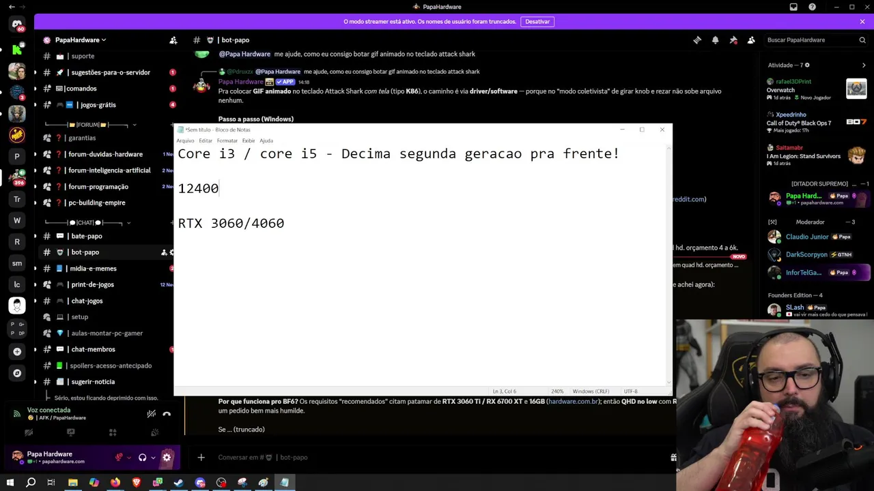Open headphone output options arrow
Image resolution: width=874 pixels, height=491 pixels.
pos(152,458)
